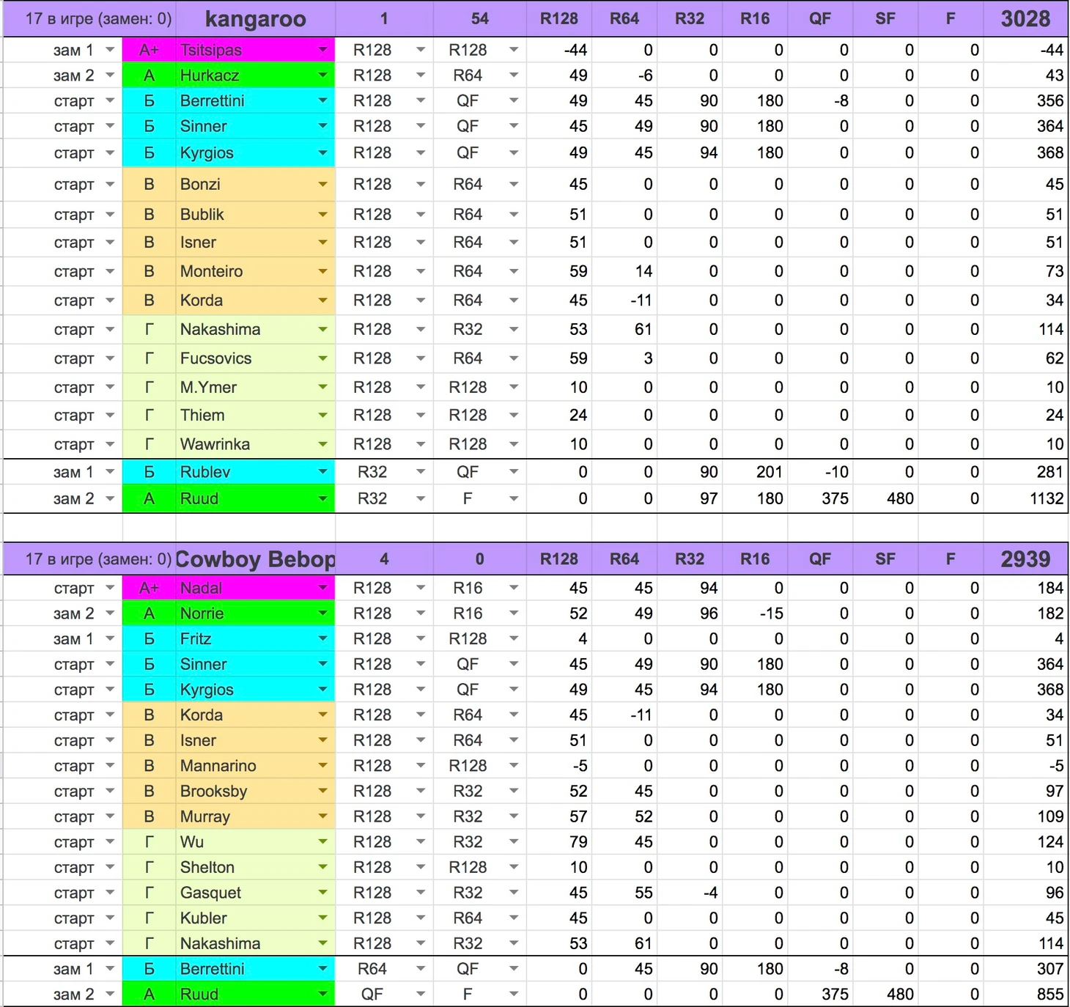1070x1007 pixels.
Task: Open the player dropdown arrow for Wawrinka
Action: [x=322, y=444]
